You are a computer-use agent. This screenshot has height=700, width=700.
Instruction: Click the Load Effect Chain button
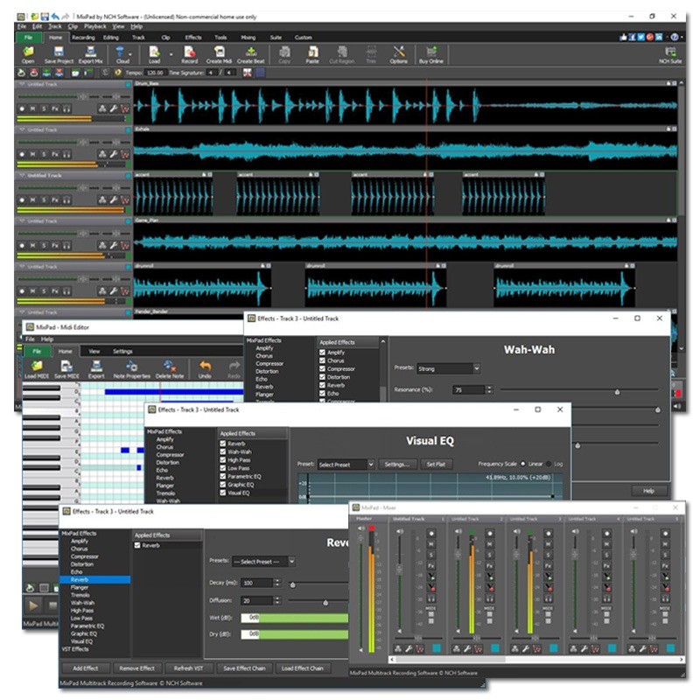[x=302, y=668]
